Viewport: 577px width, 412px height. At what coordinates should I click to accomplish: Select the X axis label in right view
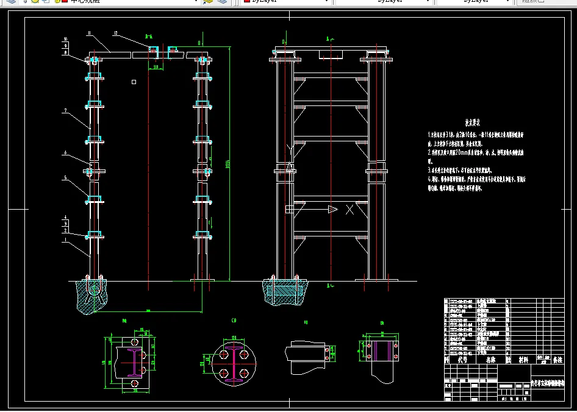(x=349, y=210)
